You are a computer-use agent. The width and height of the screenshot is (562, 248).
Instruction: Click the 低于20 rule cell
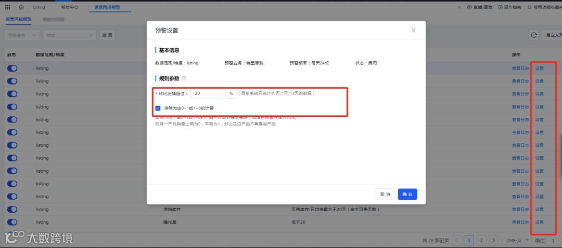coord(299,222)
